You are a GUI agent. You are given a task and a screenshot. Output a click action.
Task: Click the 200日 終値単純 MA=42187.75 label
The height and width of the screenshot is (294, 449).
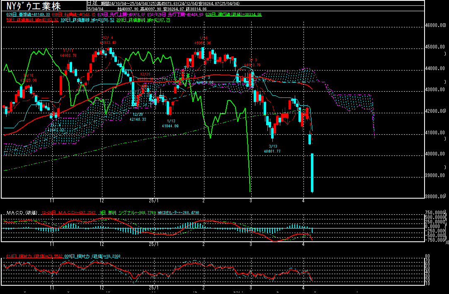coord(143,20)
